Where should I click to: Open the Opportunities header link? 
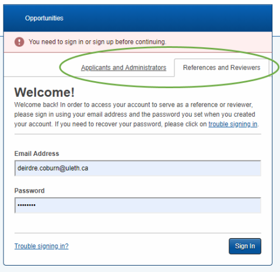coord(44,18)
